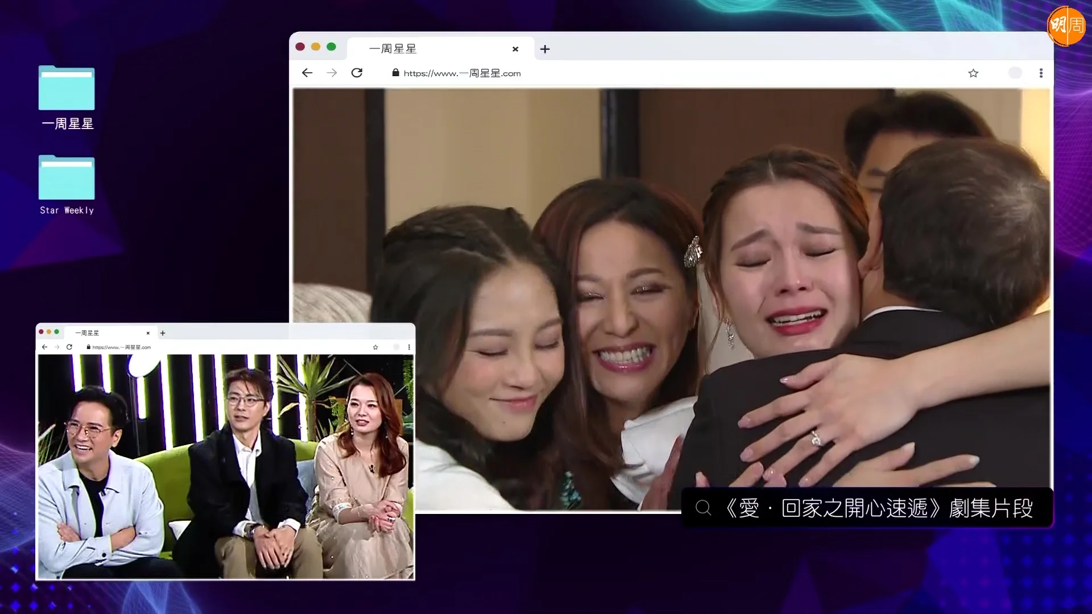The height and width of the screenshot is (614, 1092).
Task: Click the red close button of the large browser
Action: tap(300, 47)
